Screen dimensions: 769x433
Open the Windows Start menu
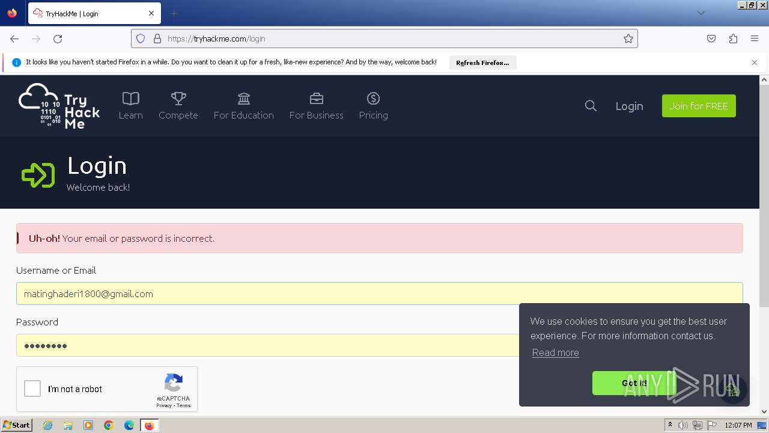coord(17,425)
